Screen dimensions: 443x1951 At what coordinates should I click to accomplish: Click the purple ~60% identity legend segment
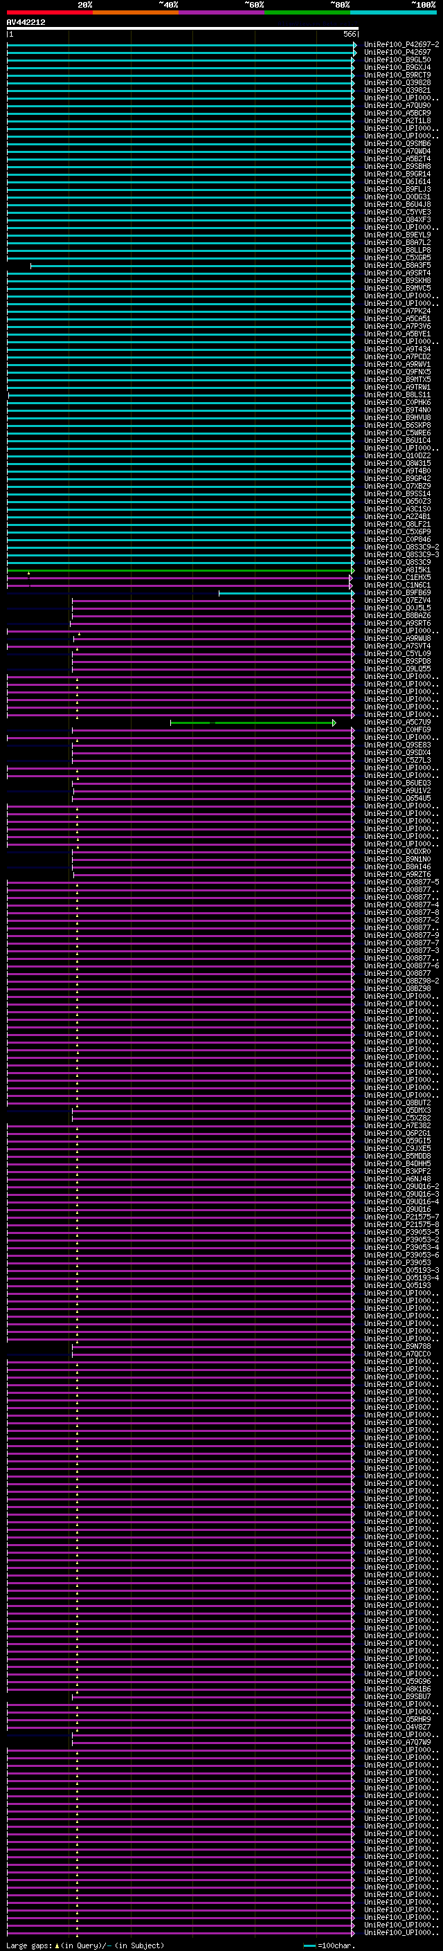pyautogui.click(x=222, y=12)
